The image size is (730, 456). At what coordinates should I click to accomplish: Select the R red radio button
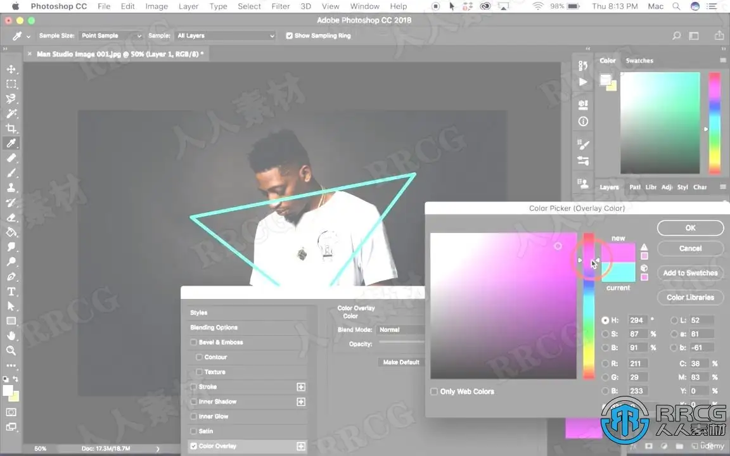[605, 364]
